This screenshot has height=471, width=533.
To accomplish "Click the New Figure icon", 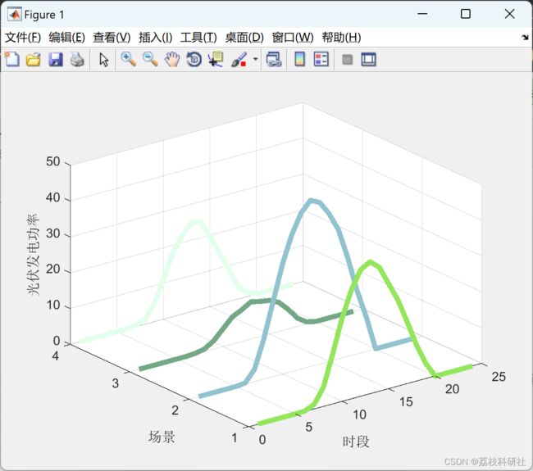I will click(x=12, y=60).
